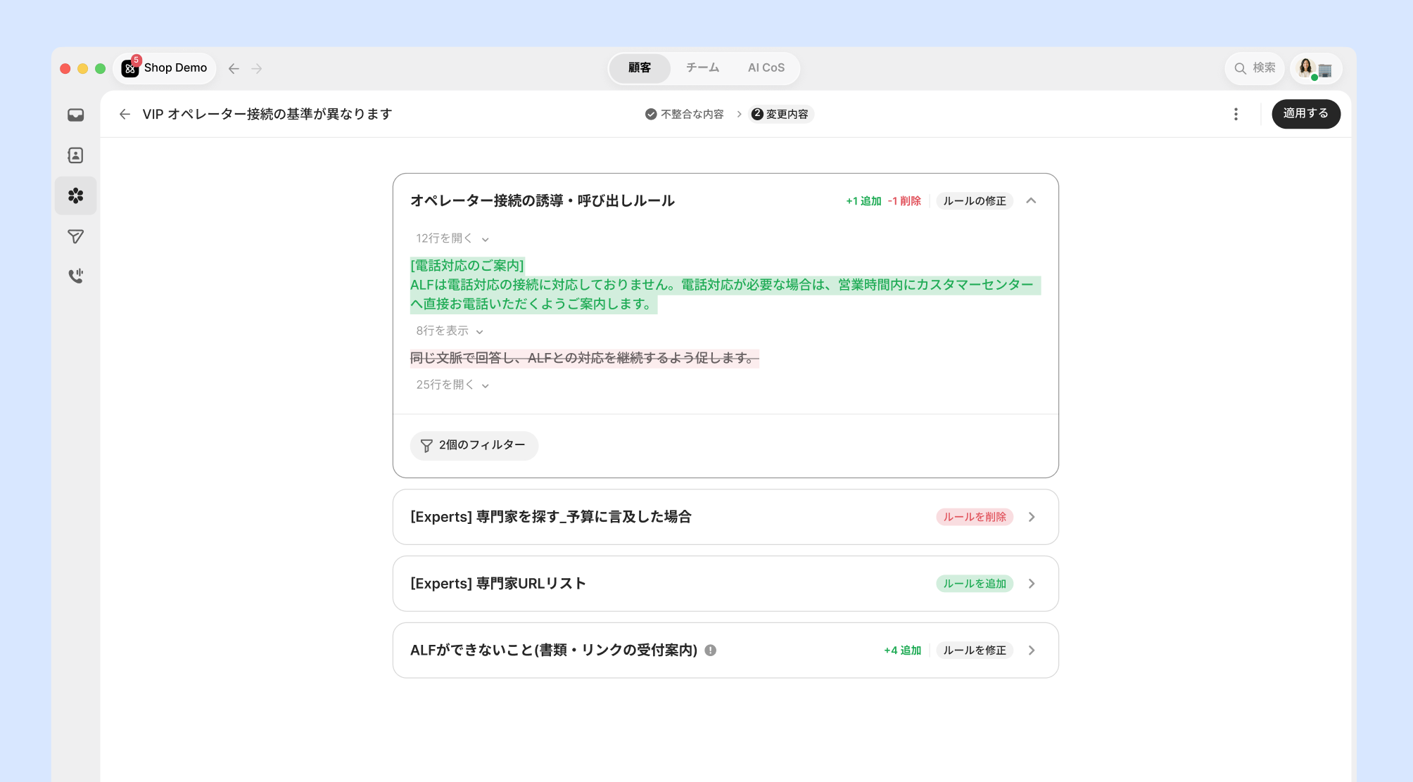1413x782 pixels.
Task: Click the ALFができないこと(書類・リンクの受付案内) title text
Action: pyautogui.click(x=553, y=650)
